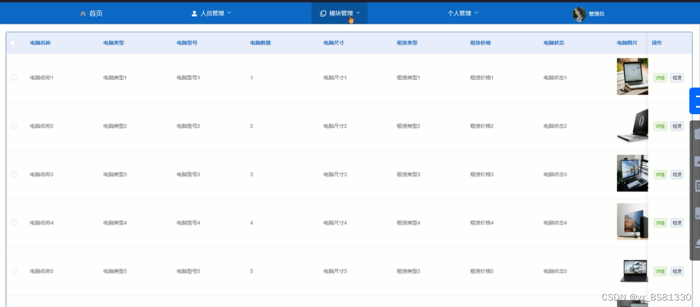This screenshot has width=700, height=307.
Task: Select the cell 电脑型号5
Action: pos(188,271)
